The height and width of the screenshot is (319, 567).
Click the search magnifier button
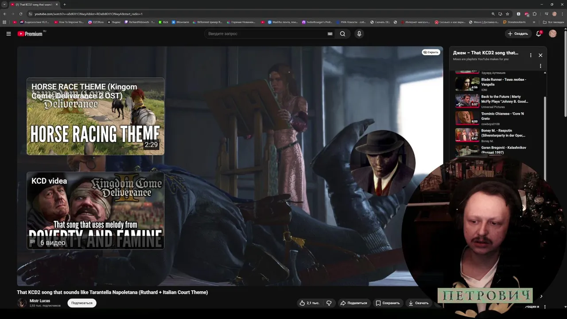(x=342, y=34)
